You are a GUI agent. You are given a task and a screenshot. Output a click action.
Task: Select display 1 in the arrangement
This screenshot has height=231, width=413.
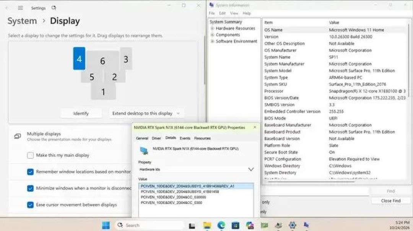click(x=103, y=91)
